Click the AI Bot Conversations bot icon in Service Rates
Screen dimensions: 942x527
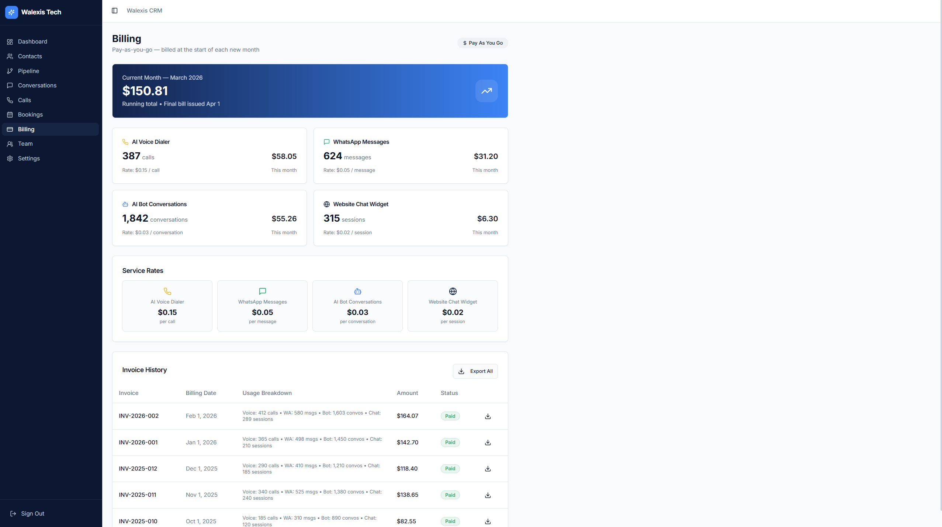[x=357, y=291]
